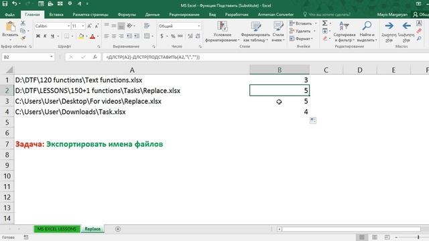
Task: Apply yellow fill color bucket
Action: [x=81, y=36]
